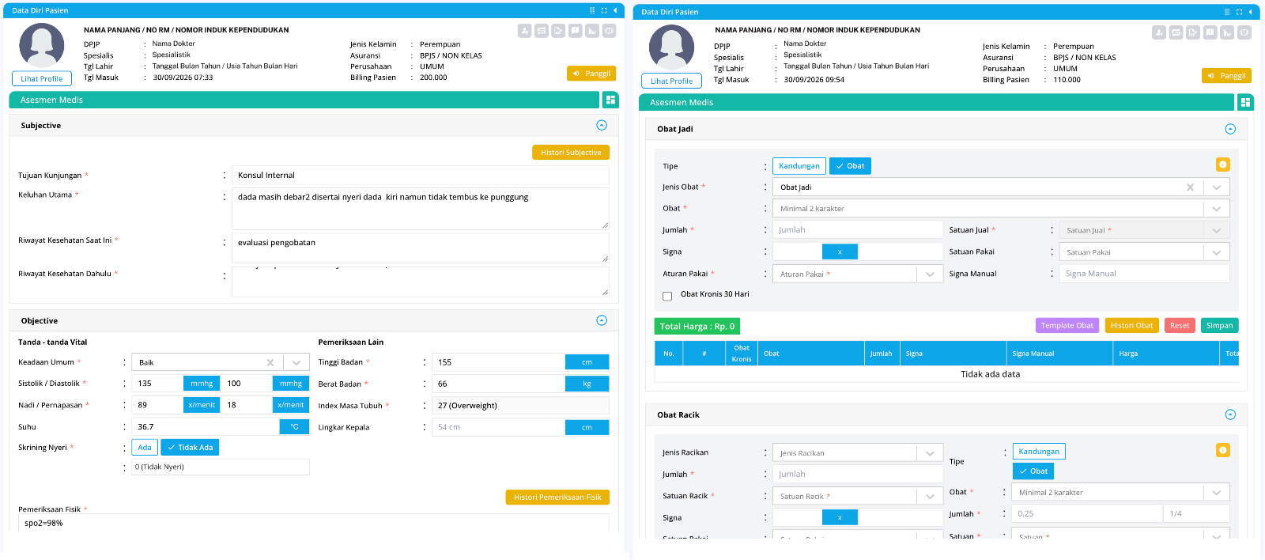Click the transfer arrows icon in the right patient panel
Image resolution: width=1265 pixels, height=560 pixels.
(1176, 32)
